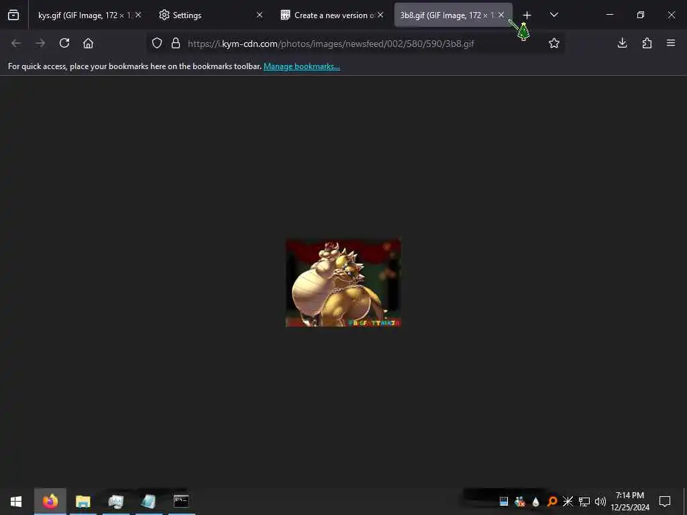The width and height of the screenshot is (687, 515).
Task: Open the command prompt taskbar app
Action: tap(181, 502)
